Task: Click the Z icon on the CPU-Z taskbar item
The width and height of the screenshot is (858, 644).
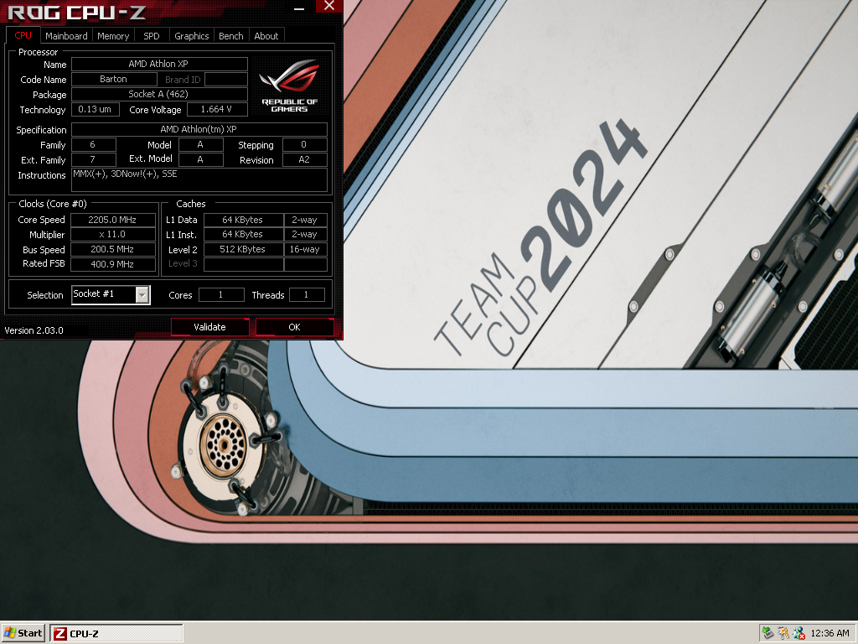Action: pyautogui.click(x=59, y=634)
